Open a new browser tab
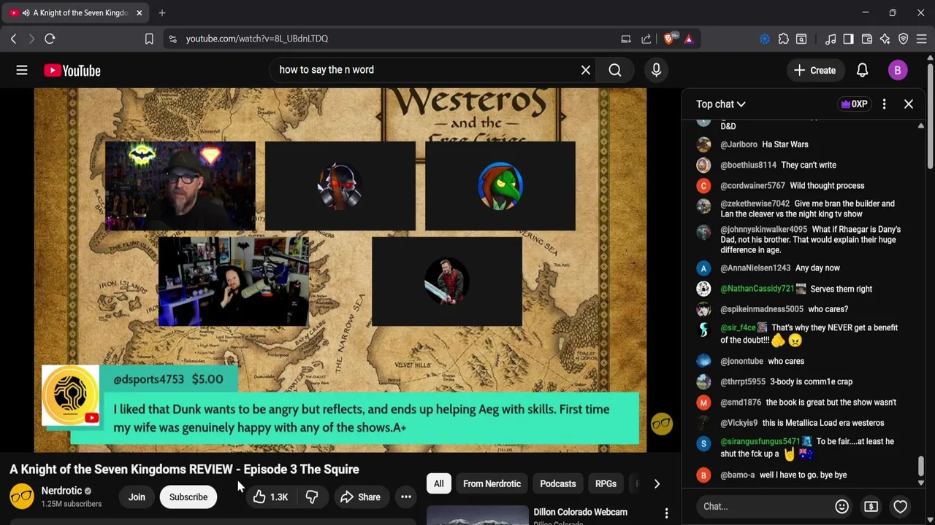 (x=162, y=12)
